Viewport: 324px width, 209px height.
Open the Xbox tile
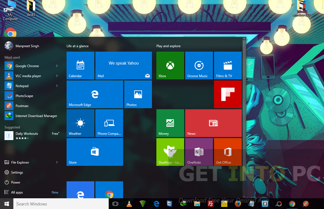coord(170,66)
